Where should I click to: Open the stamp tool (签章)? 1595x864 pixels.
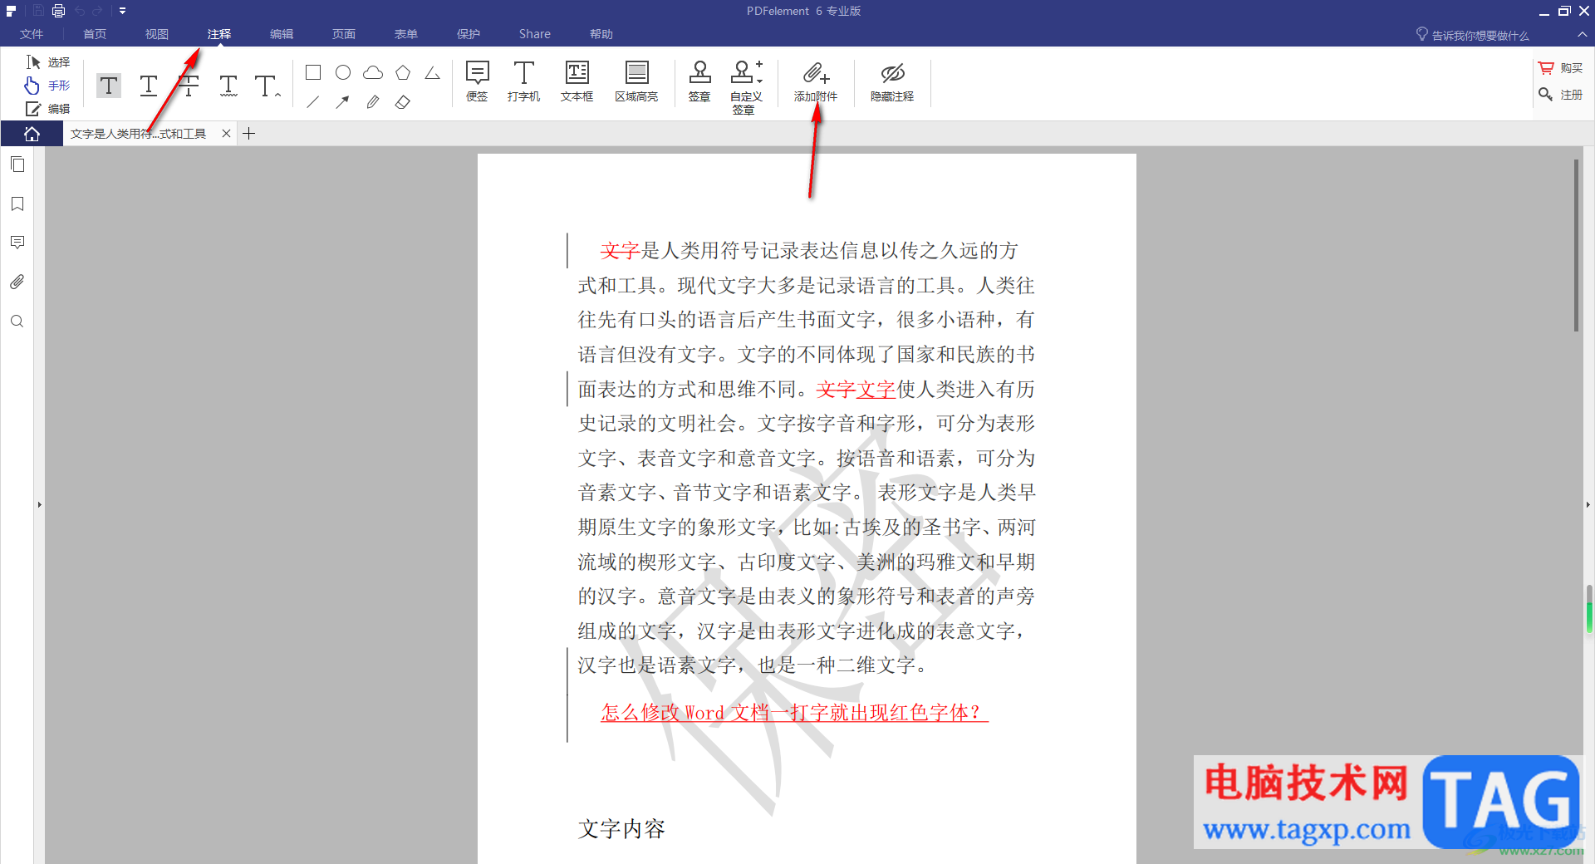click(699, 81)
